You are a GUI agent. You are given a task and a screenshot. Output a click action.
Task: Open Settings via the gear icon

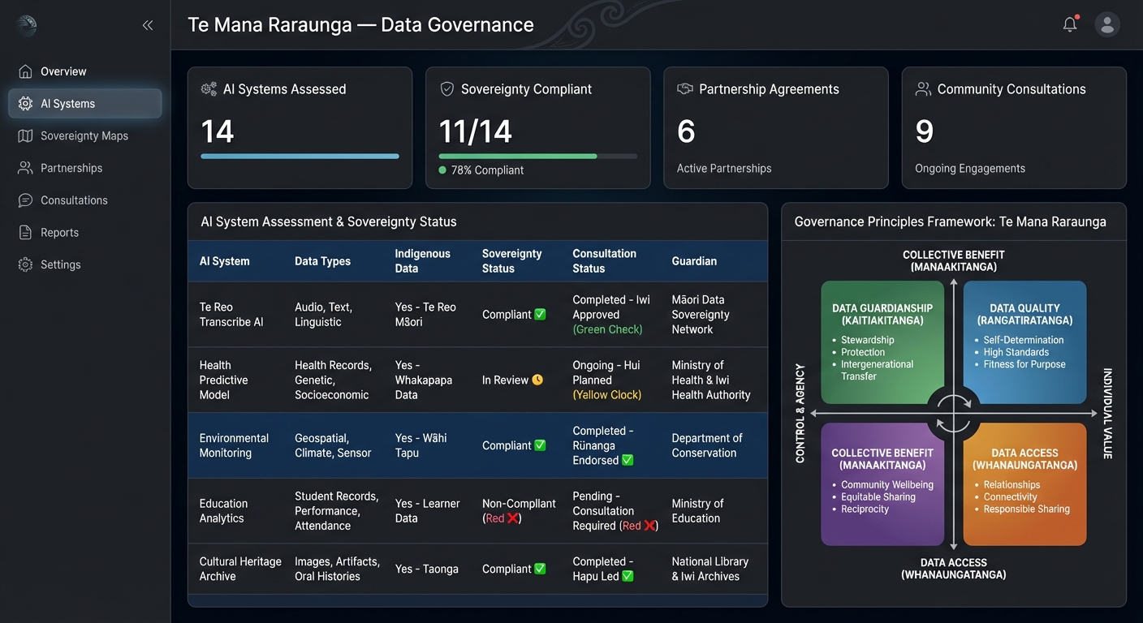point(25,264)
